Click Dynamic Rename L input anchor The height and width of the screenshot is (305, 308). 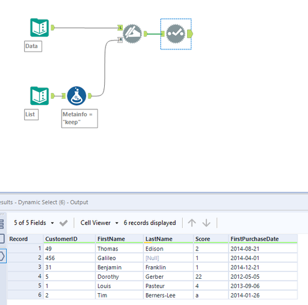120,27
